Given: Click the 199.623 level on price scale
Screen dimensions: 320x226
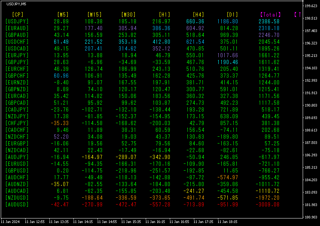Looking at the screenshot, I should click(x=311, y=6).
